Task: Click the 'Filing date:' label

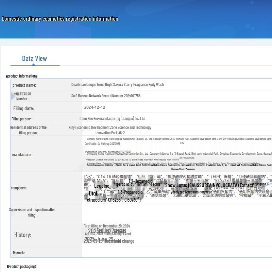Action: tap(24, 108)
